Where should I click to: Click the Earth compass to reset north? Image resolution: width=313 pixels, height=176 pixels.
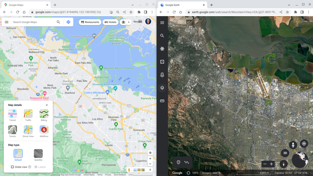[x=283, y=164]
